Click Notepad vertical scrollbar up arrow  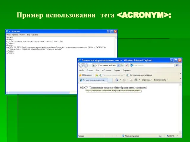click(116, 38)
